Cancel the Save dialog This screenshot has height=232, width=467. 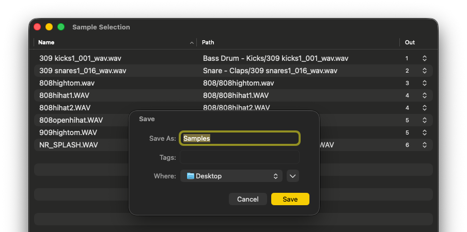[x=248, y=199]
